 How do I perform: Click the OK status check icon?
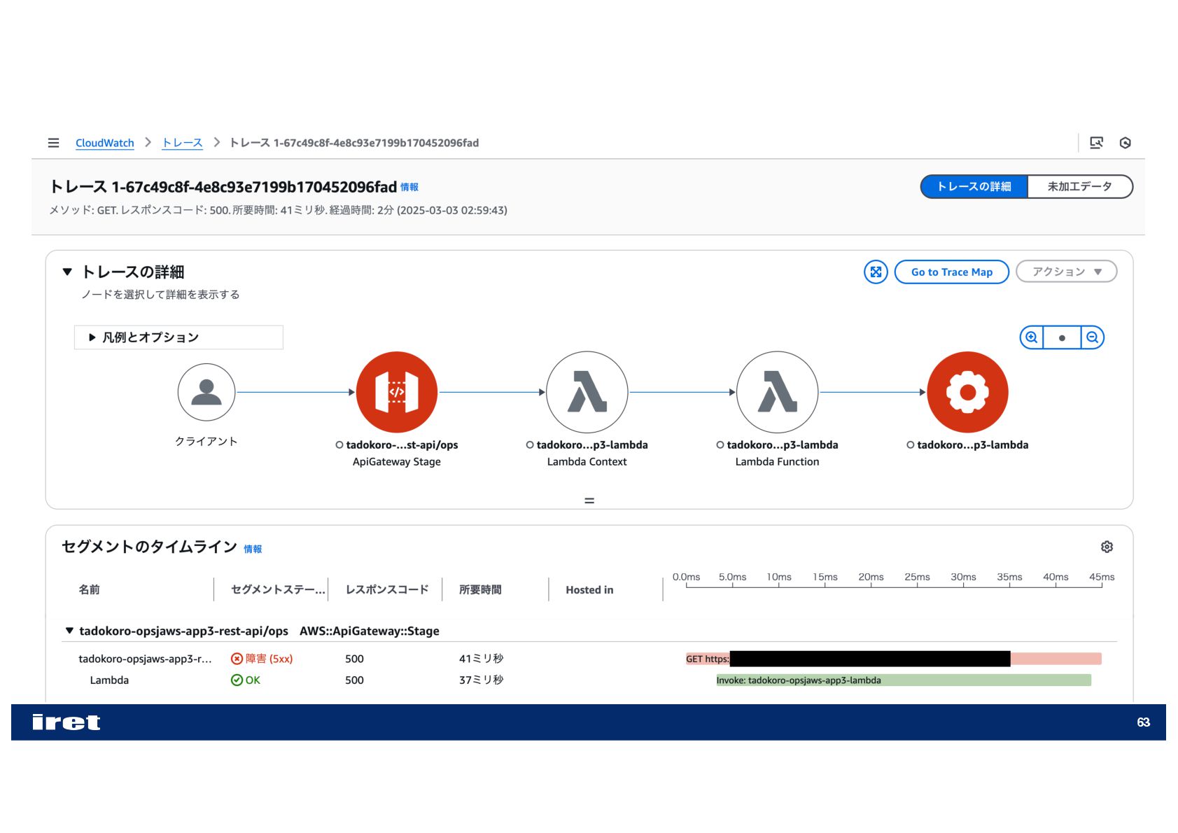click(x=237, y=680)
